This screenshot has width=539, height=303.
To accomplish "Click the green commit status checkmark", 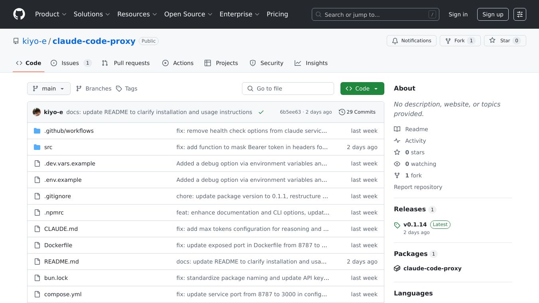I will 261,112.
